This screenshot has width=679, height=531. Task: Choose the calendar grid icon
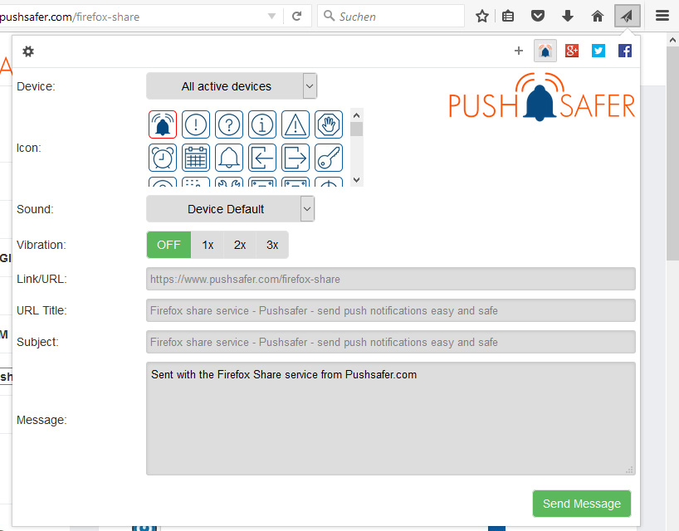click(196, 158)
